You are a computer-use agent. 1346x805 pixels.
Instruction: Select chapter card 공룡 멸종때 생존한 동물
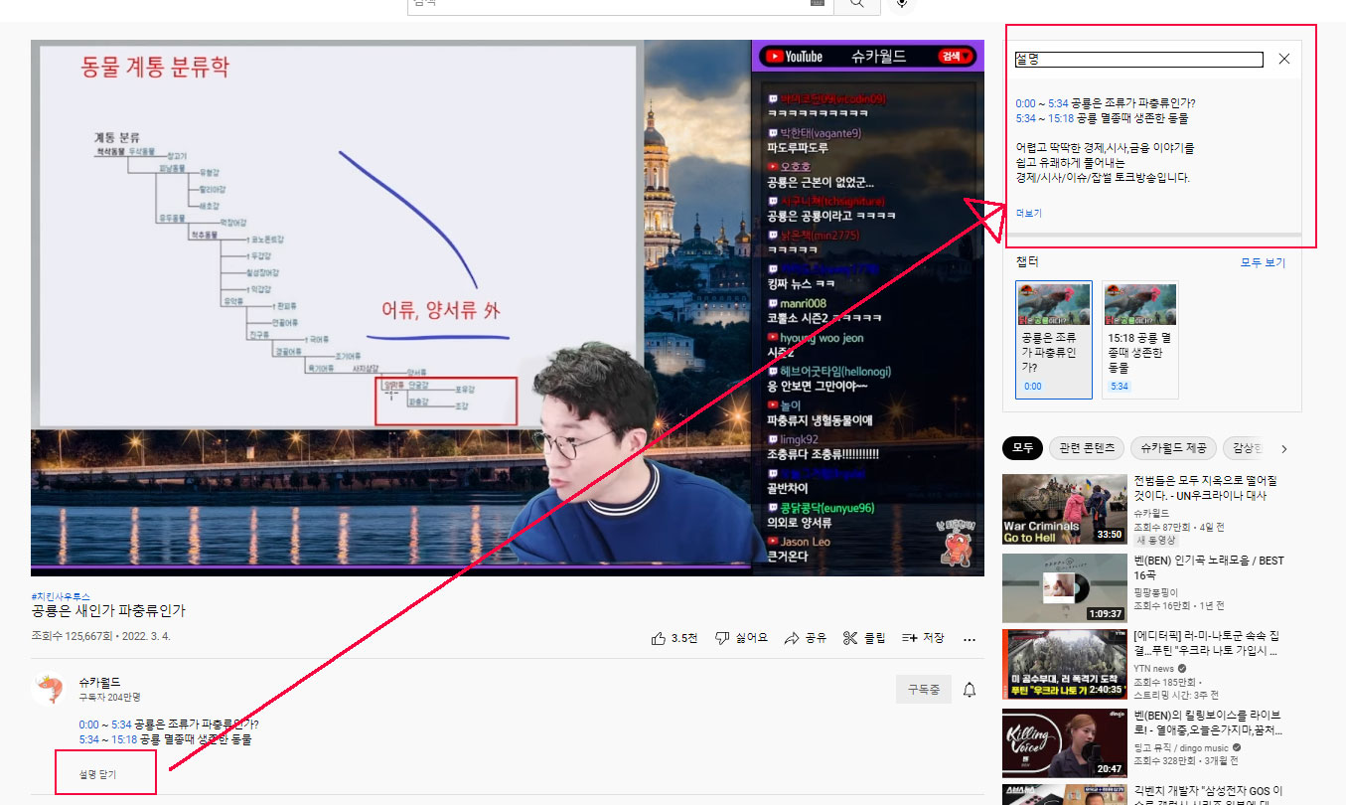click(1140, 340)
